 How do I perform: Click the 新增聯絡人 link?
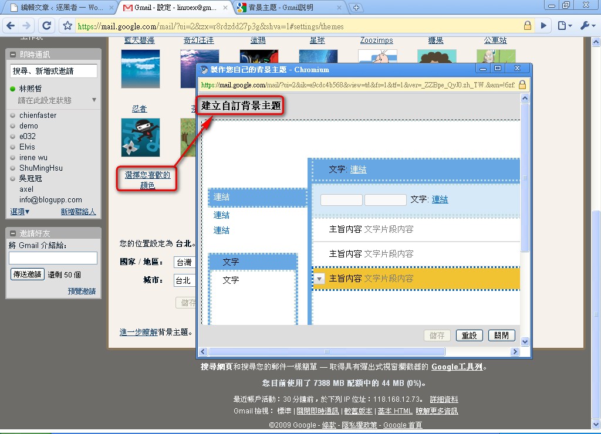point(78,212)
